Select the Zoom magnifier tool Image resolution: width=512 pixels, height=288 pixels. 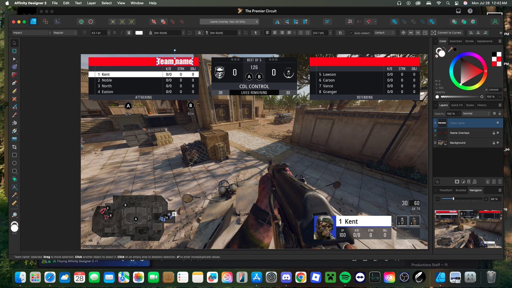tap(15, 215)
